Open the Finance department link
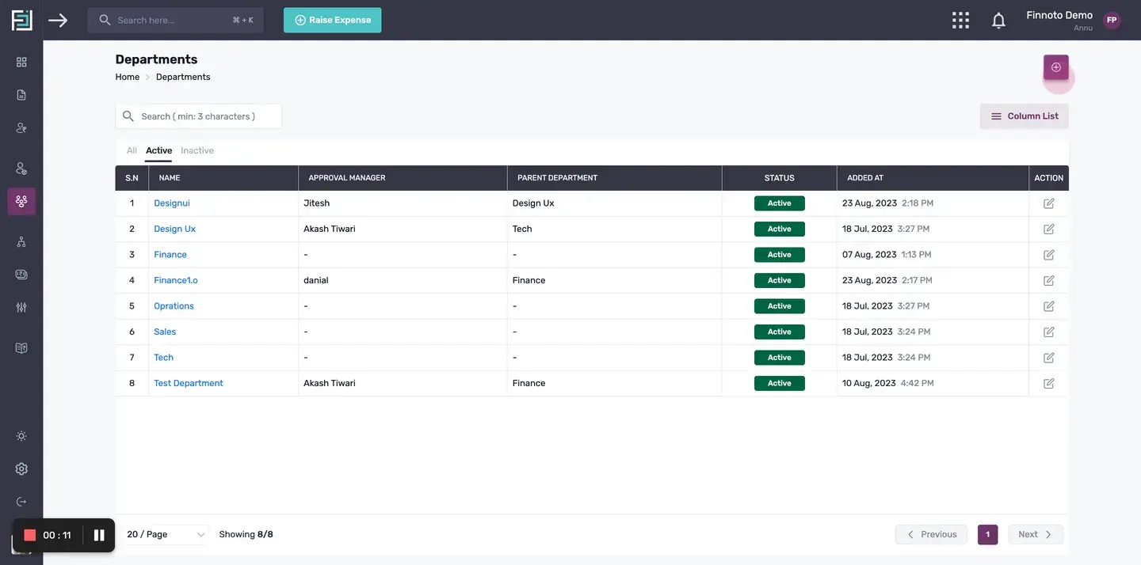Viewport: 1141px width, 565px height. tap(170, 255)
